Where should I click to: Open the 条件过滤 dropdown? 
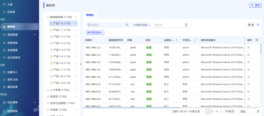(x=141, y=25)
